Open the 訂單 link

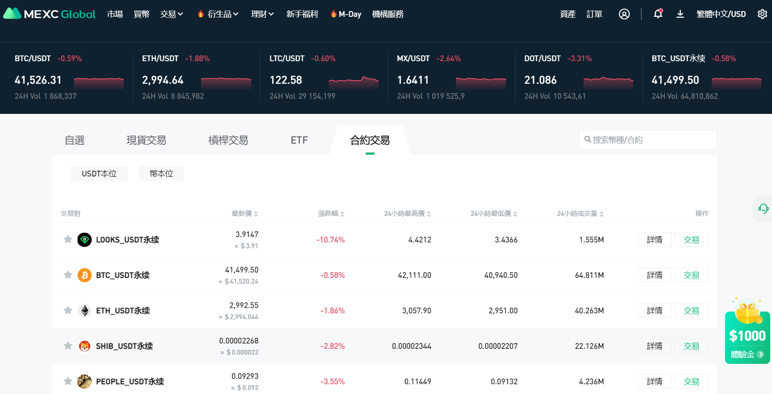click(x=594, y=14)
